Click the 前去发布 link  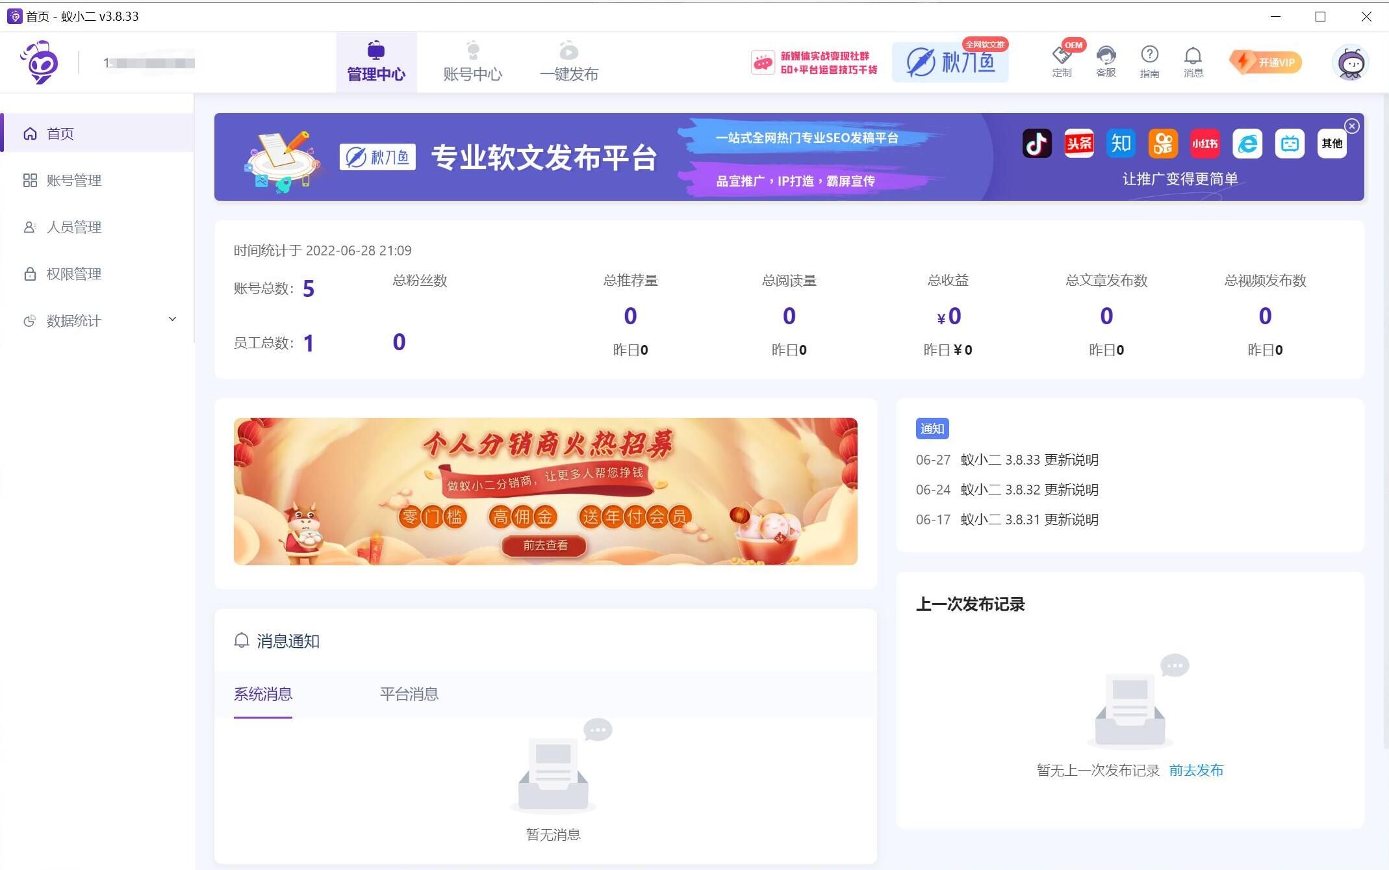pyautogui.click(x=1196, y=771)
